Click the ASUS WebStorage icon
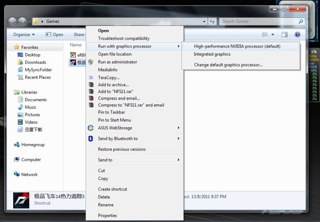Image resolution: width=320 pixels, height=222 pixels. [91, 128]
